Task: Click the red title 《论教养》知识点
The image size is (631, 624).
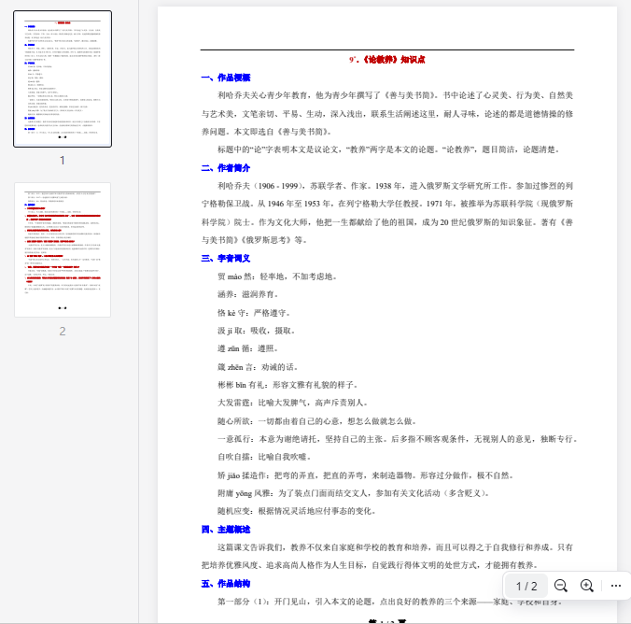Action: [386, 59]
